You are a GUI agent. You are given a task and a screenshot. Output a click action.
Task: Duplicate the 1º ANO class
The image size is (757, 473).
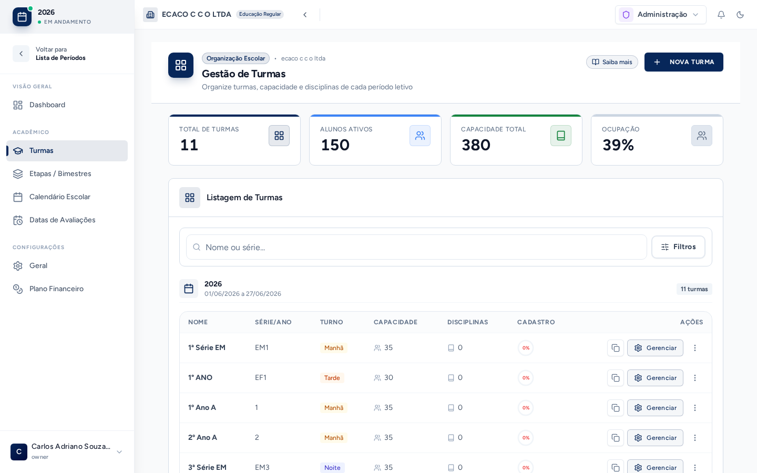(616, 378)
